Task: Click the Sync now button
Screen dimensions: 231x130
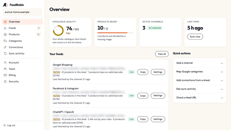Action: point(195,37)
